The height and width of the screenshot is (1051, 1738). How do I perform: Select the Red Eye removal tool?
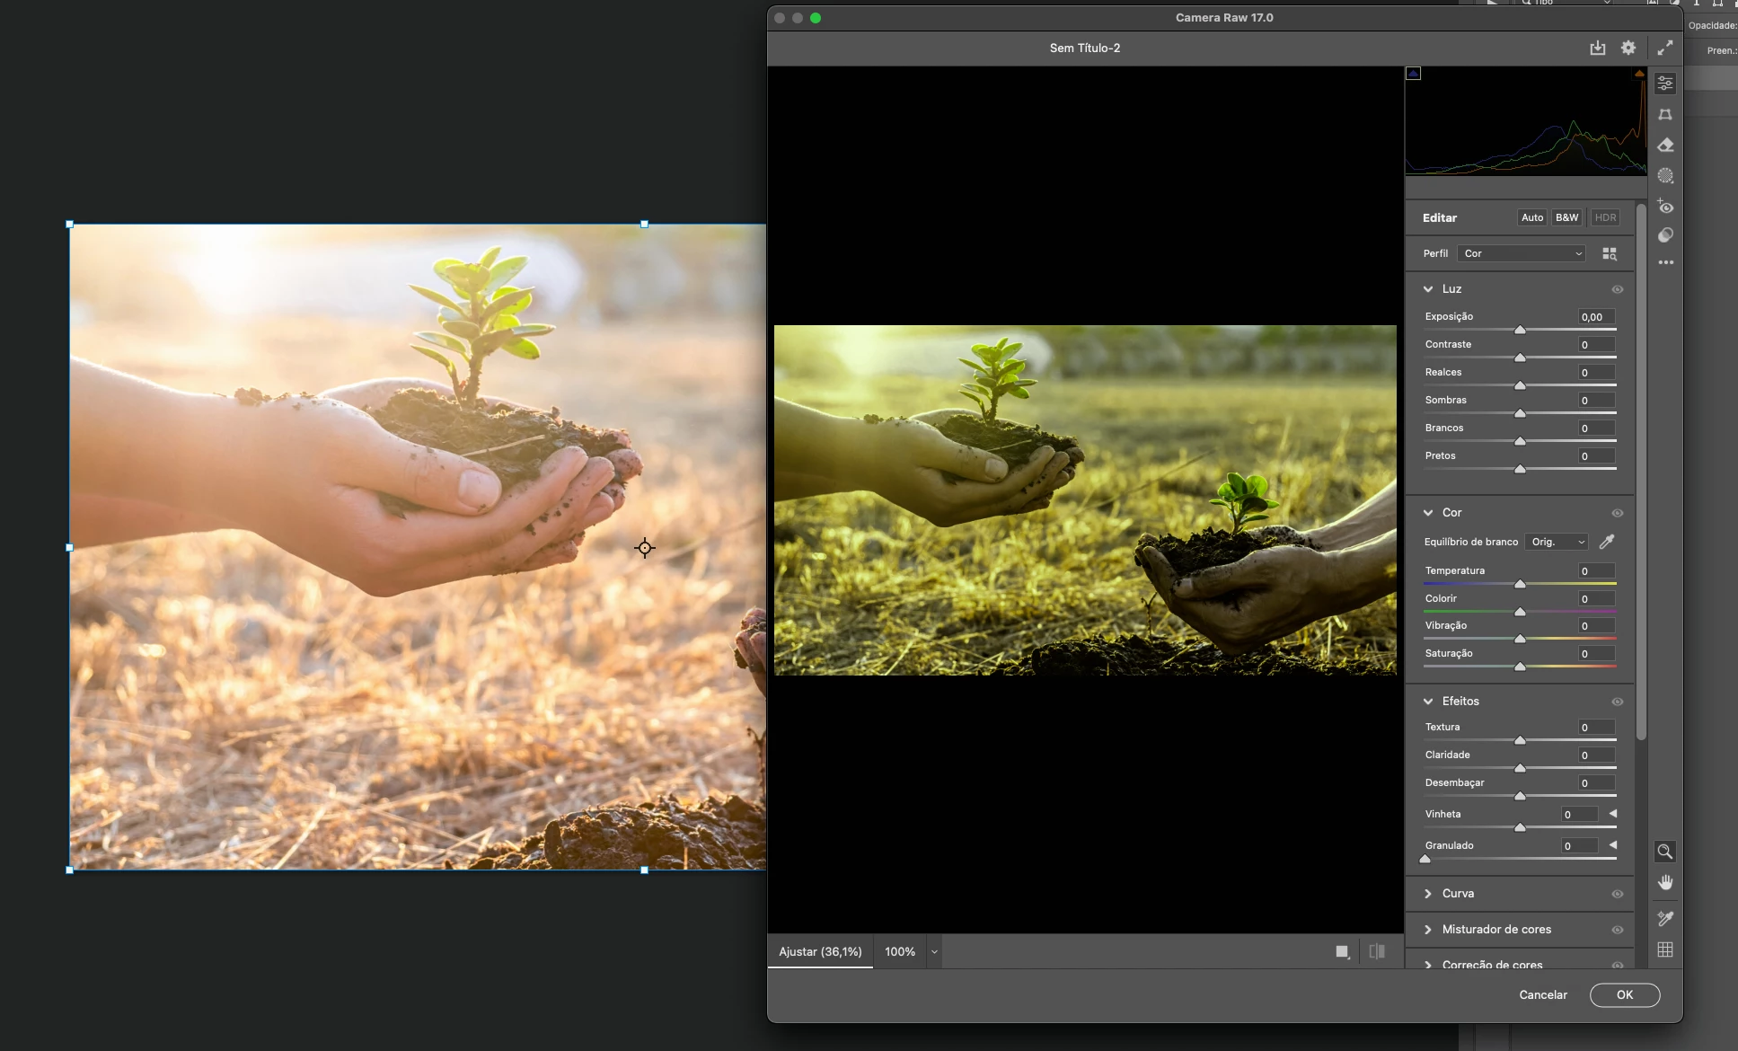(1665, 206)
